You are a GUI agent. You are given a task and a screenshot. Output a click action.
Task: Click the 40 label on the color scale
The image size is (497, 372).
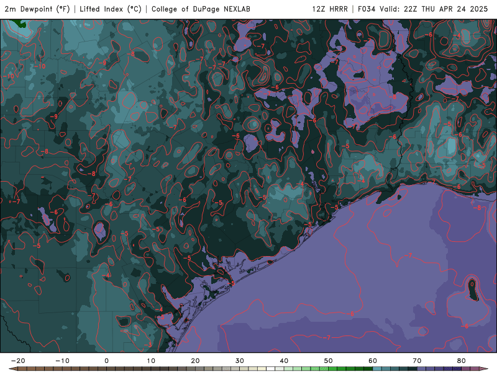(x=284, y=361)
